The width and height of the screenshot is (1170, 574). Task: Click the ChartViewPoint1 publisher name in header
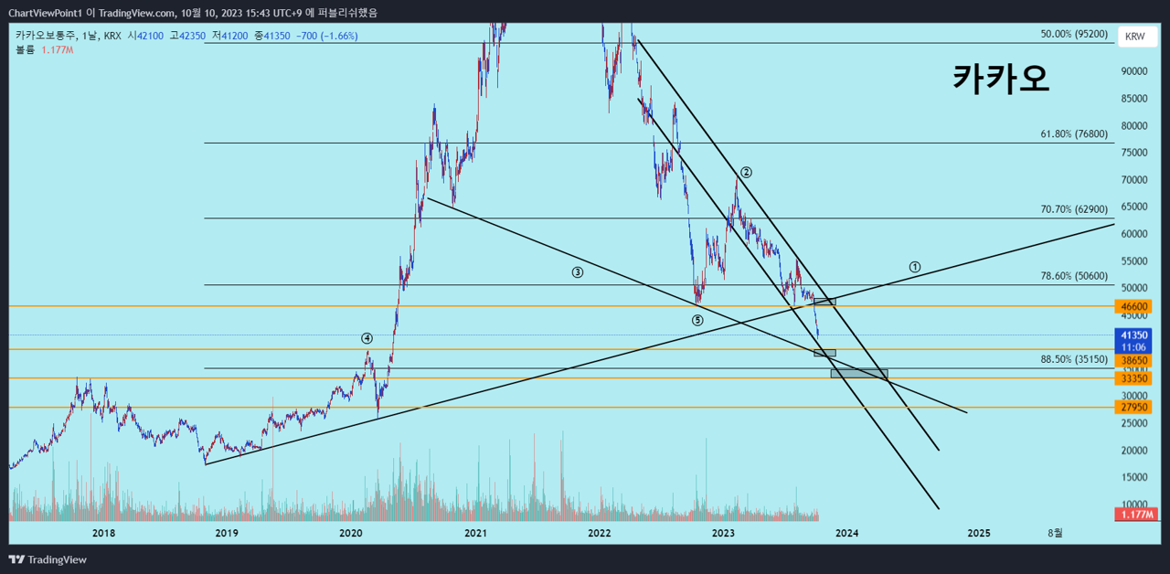(x=45, y=13)
